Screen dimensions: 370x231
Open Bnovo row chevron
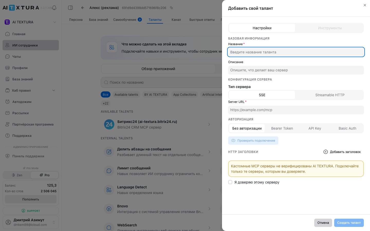(209, 209)
